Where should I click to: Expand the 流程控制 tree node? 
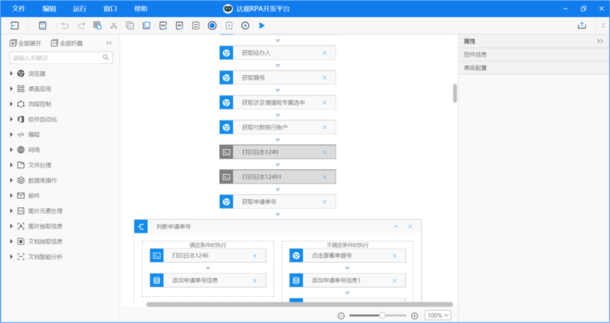click(x=11, y=104)
